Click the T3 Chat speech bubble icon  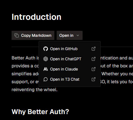coord(46,79)
